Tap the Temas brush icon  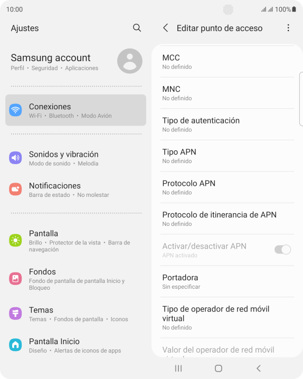tap(15, 314)
